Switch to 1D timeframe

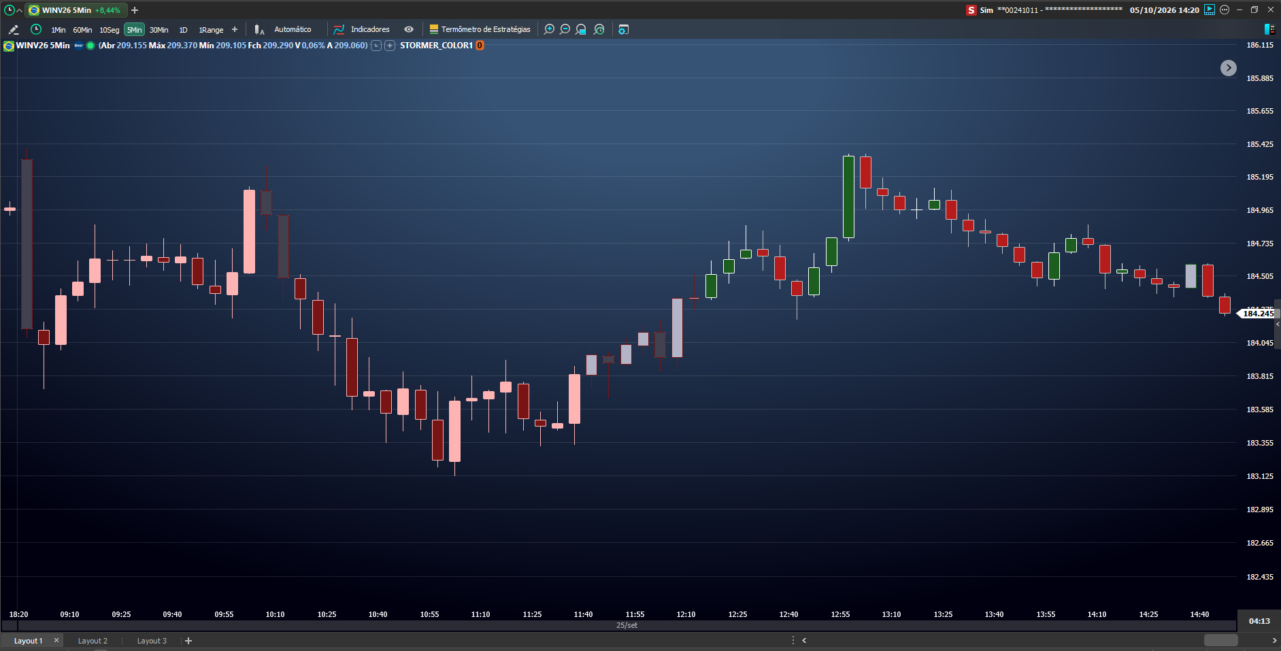tap(183, 30)
